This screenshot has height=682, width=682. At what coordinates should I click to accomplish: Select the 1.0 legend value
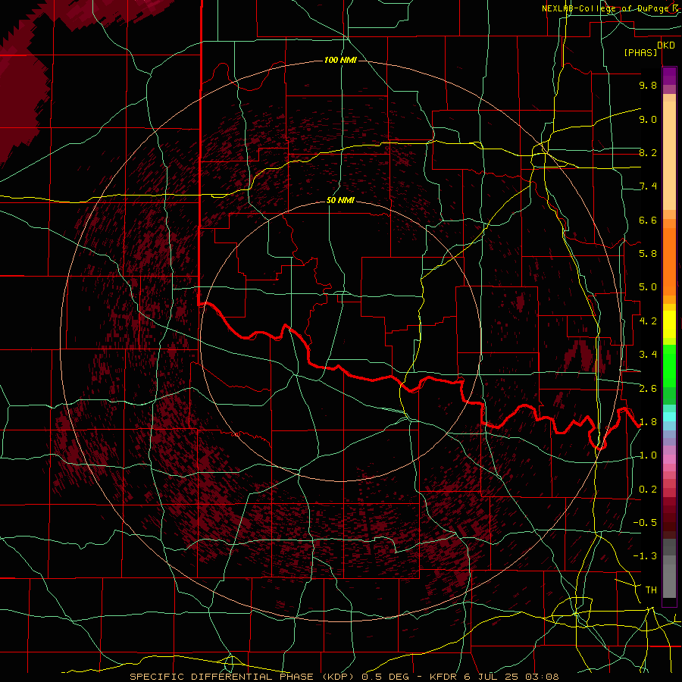[648, 455]
